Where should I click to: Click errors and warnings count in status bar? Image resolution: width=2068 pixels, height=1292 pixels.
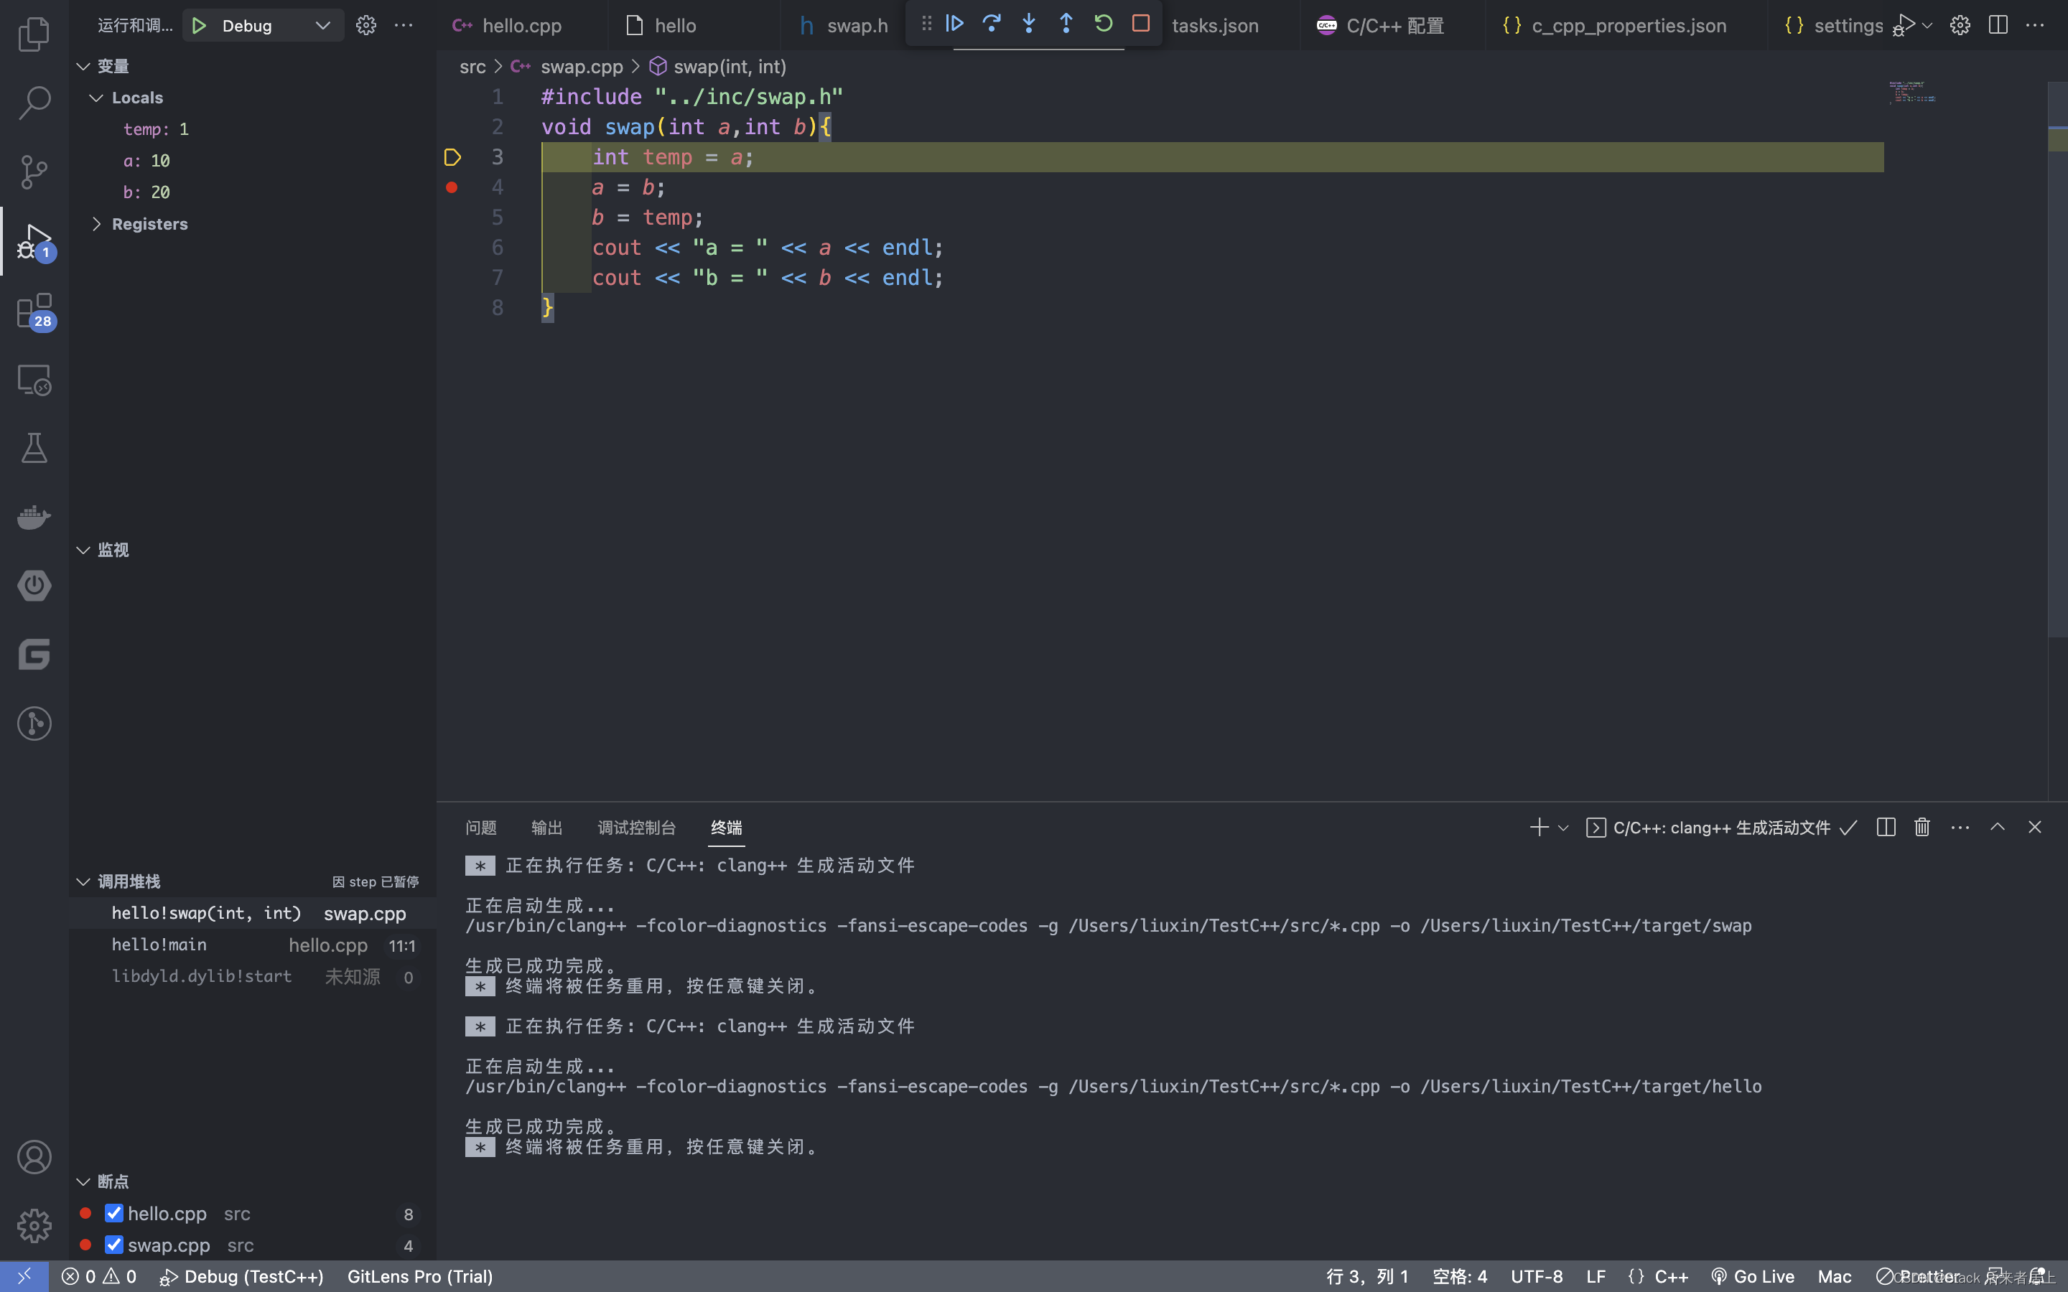point(99,1277)
